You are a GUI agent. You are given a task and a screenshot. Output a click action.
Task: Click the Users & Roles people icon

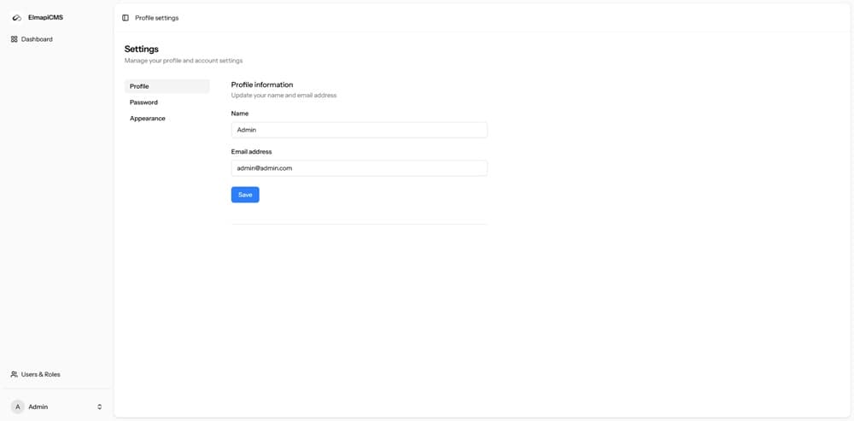15,375
